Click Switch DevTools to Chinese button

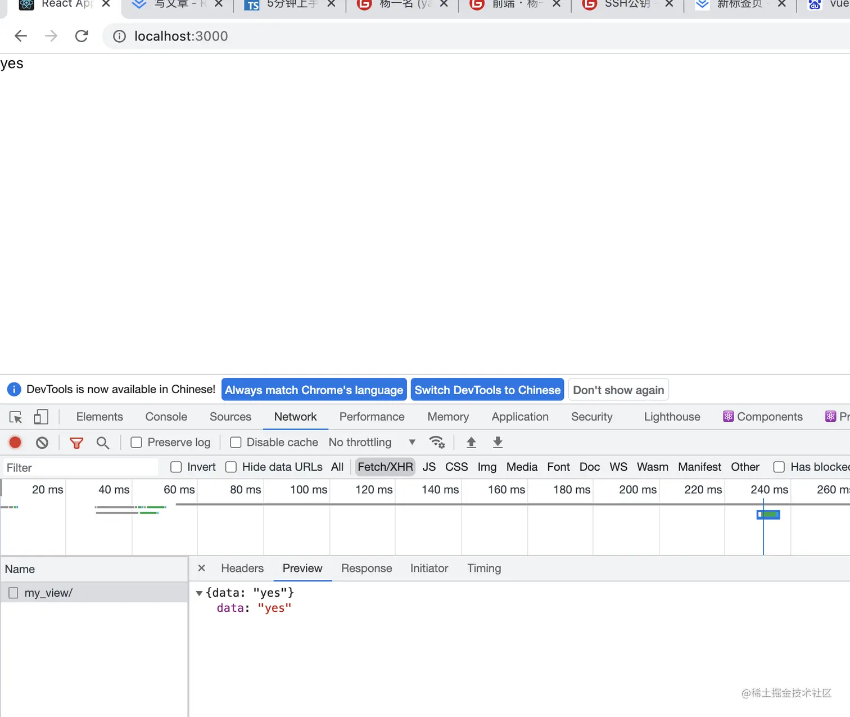pyautogui.click(x=487, y=390)
